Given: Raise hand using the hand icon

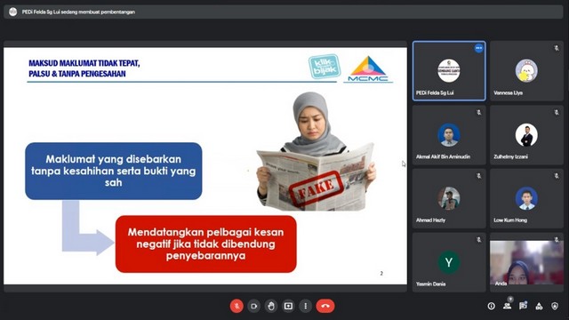Looking at the screenshot, I should pyautogui.click(x=271, y=306).
